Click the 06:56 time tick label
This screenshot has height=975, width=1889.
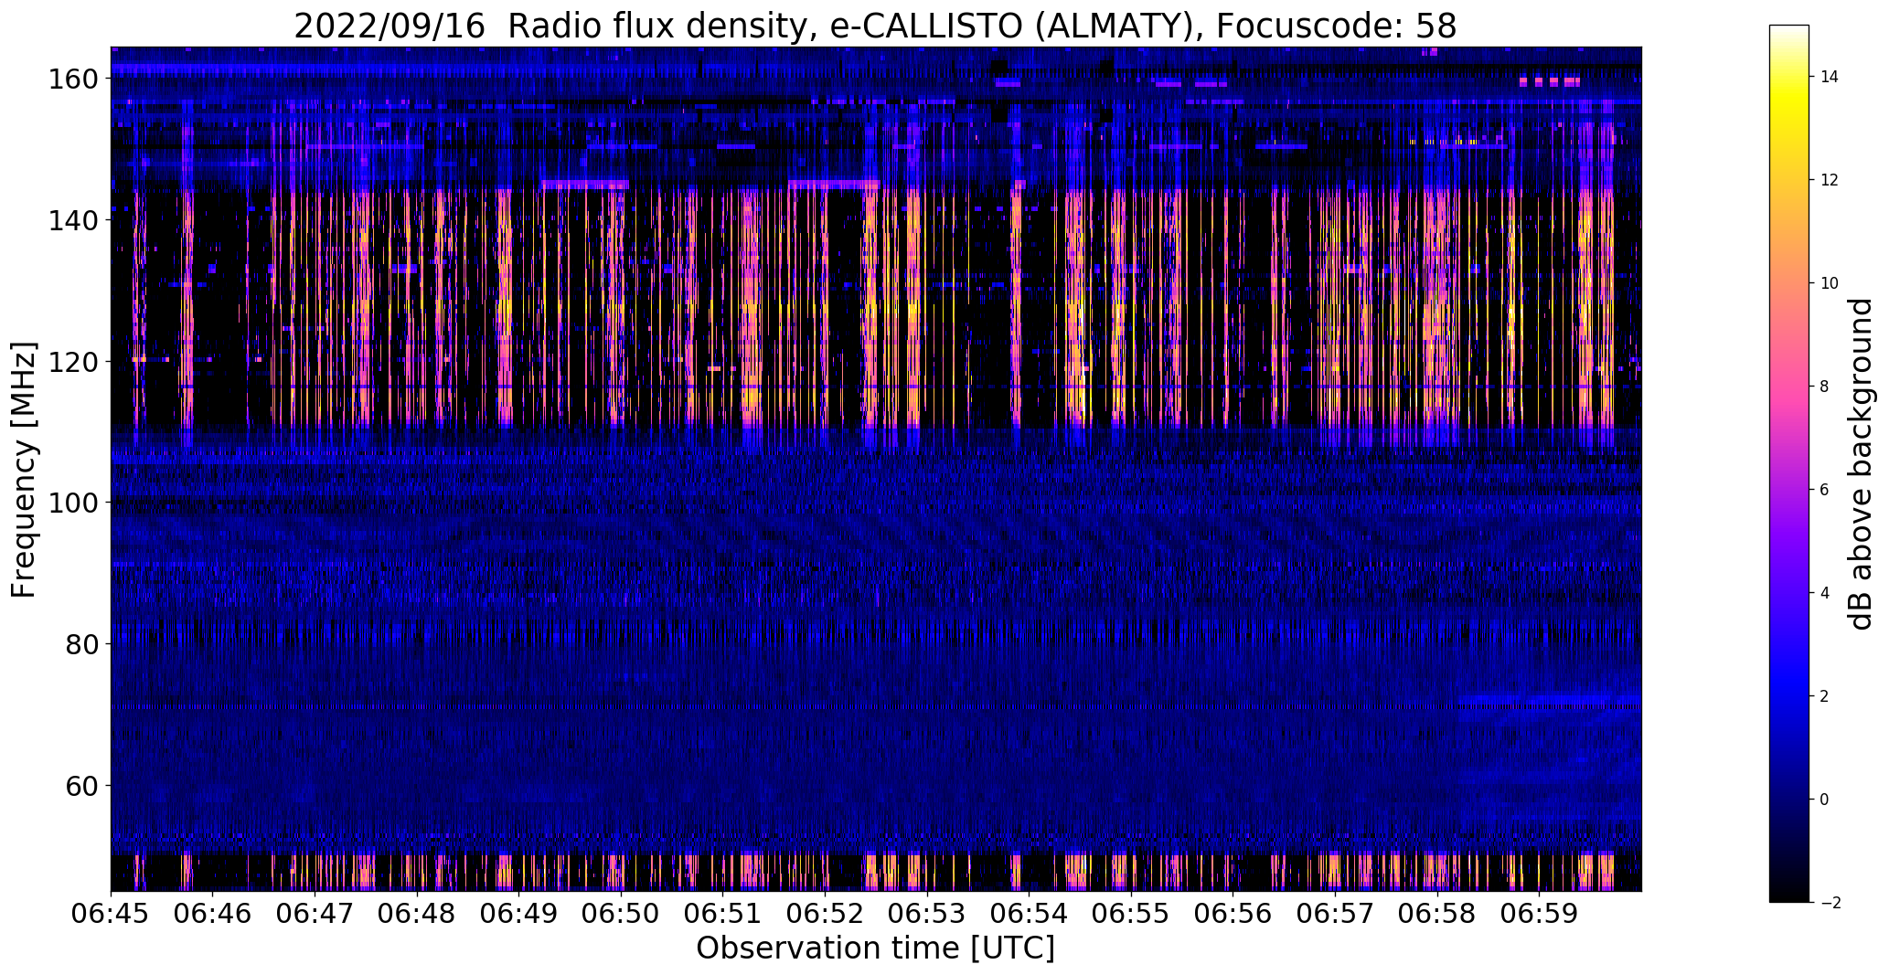(1233, 914)
